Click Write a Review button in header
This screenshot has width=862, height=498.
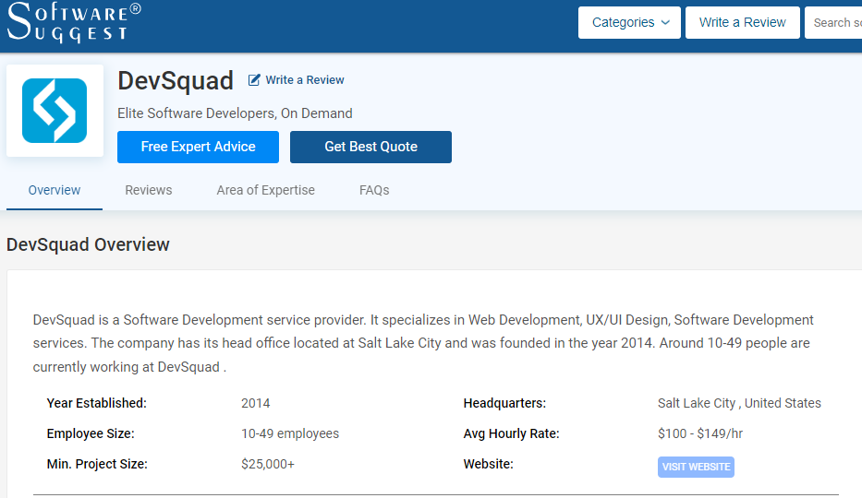coord(743,22)
